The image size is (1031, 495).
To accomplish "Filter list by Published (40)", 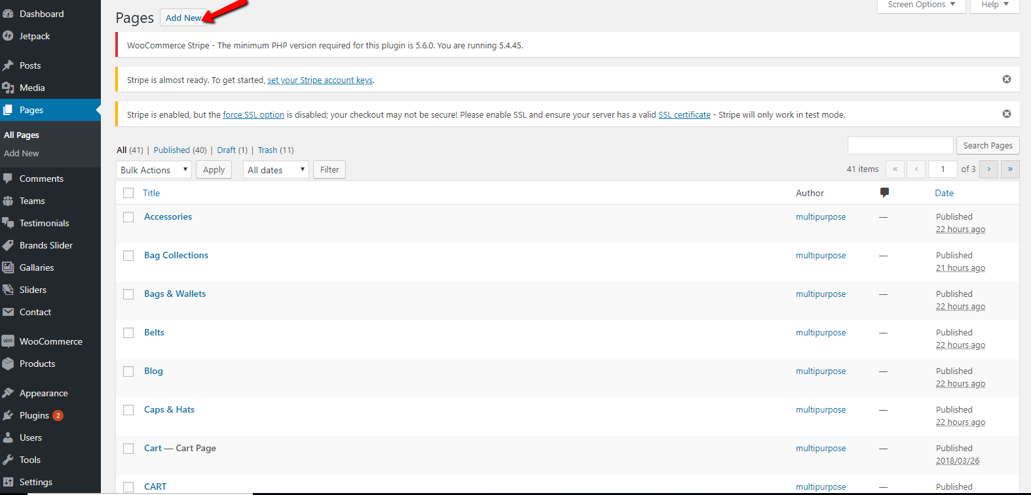I will point(180,150).
